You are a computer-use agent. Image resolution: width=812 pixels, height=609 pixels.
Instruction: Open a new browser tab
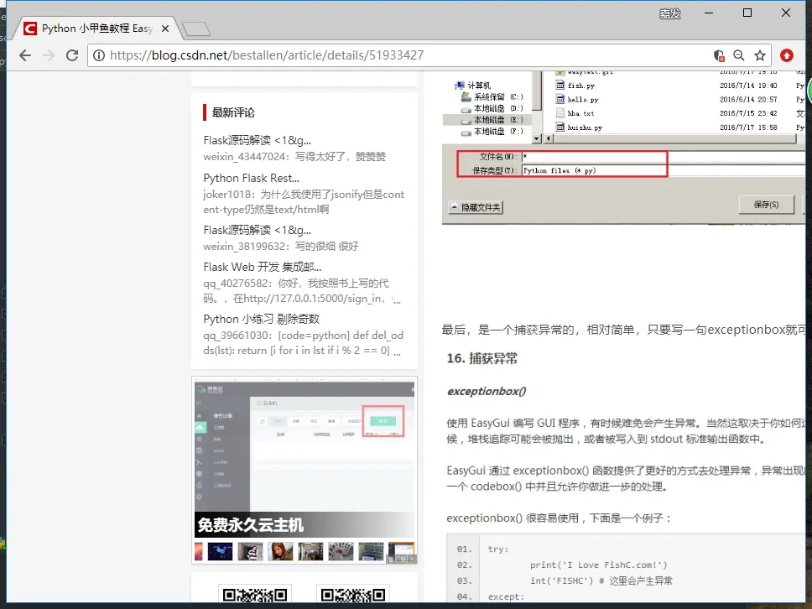[196, 29]
